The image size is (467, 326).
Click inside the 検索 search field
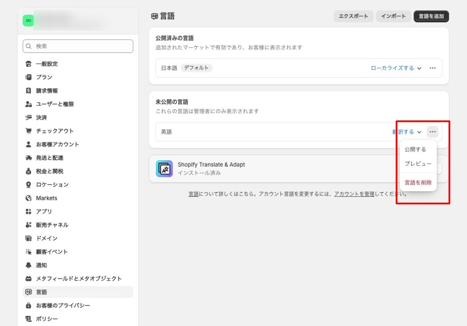coord(78,46)
